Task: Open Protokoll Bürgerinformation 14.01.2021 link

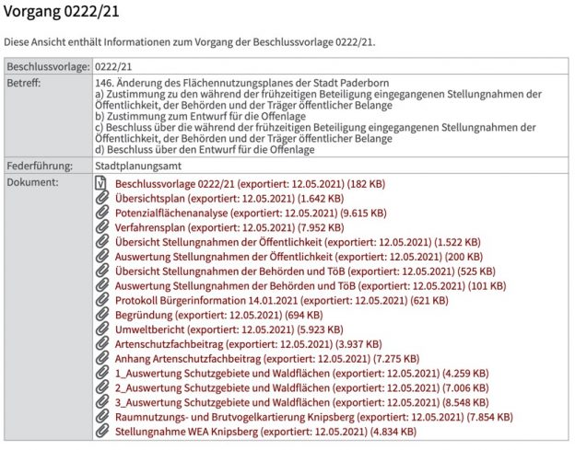Action: (282, 301)
